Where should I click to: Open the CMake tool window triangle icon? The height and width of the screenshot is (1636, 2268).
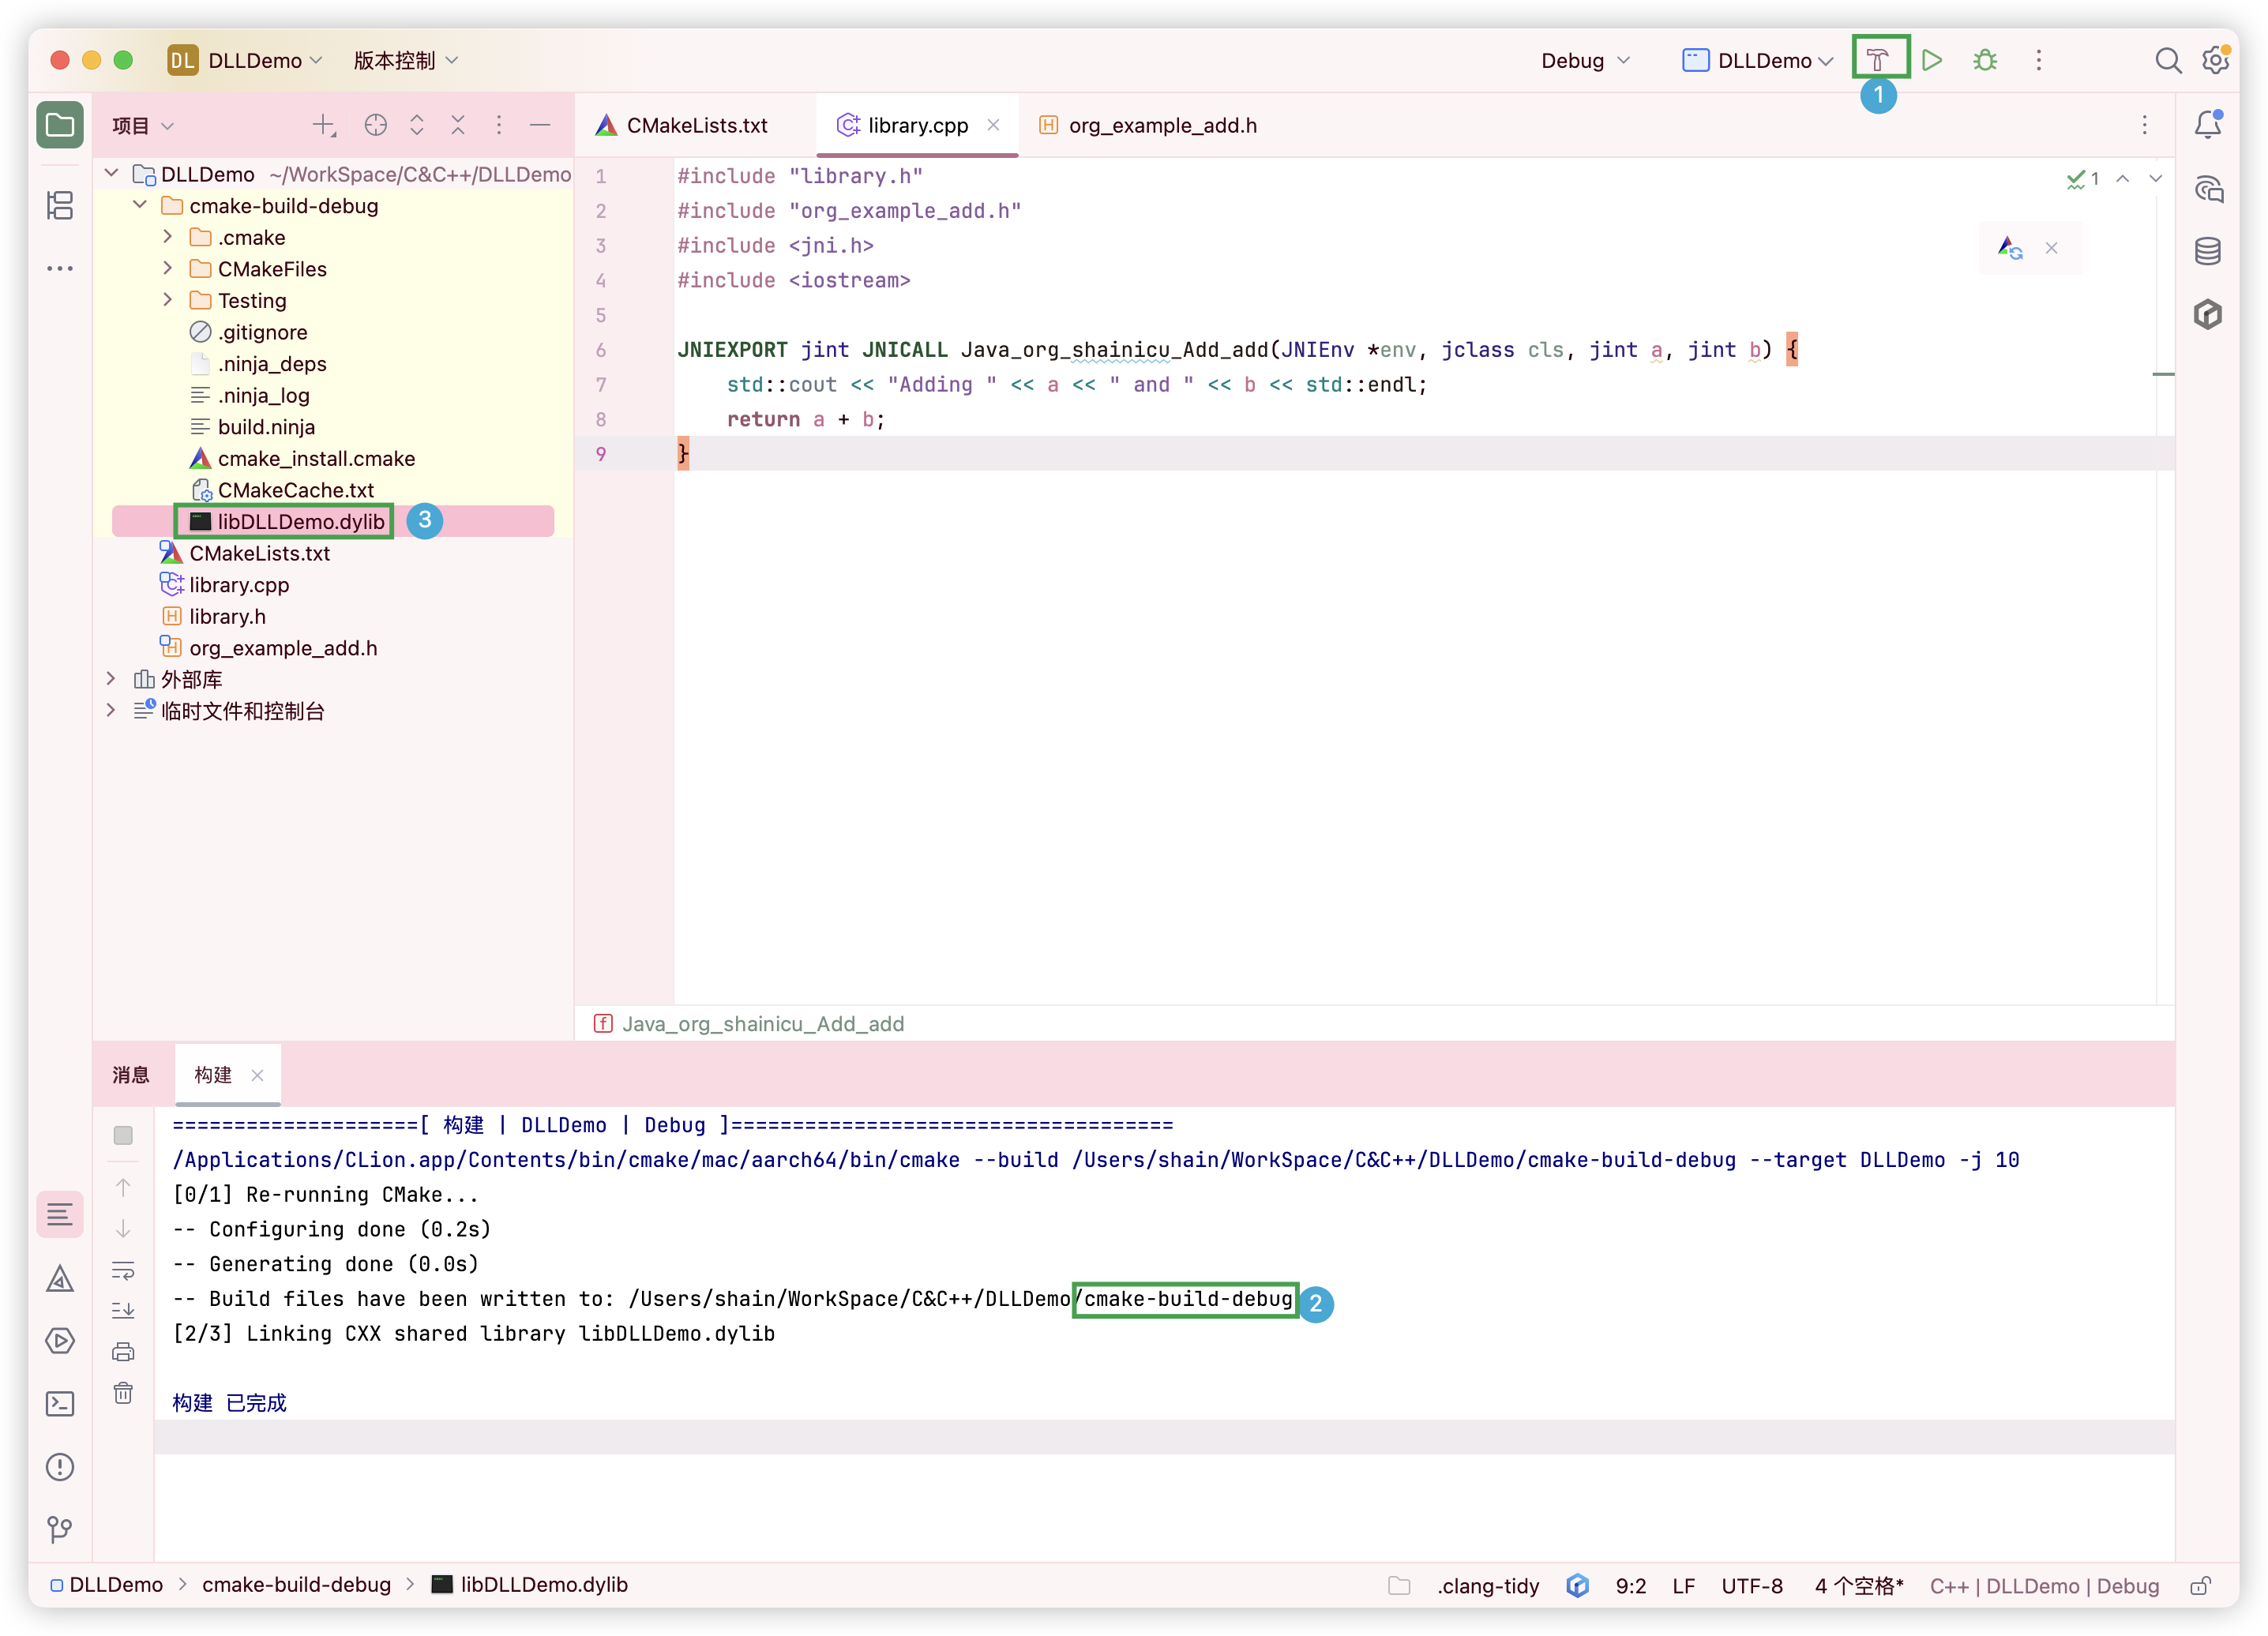pos(60,1278)
